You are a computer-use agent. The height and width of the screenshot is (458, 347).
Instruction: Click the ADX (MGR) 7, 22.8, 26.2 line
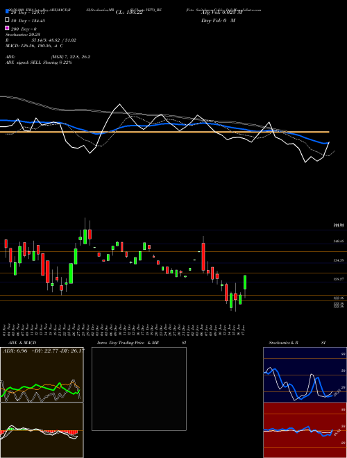tap(48, 57)
